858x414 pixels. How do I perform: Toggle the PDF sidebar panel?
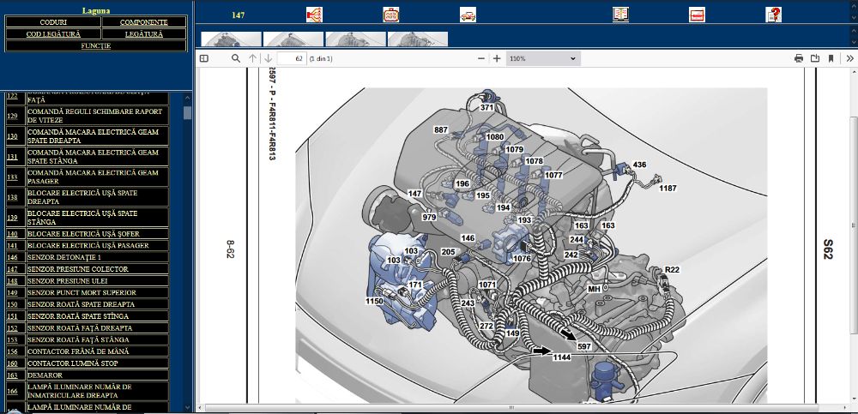204,58
